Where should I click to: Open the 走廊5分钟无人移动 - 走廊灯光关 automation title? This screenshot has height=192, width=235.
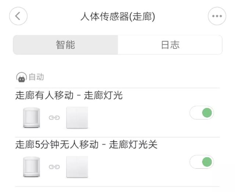click(x=86, y=145)
